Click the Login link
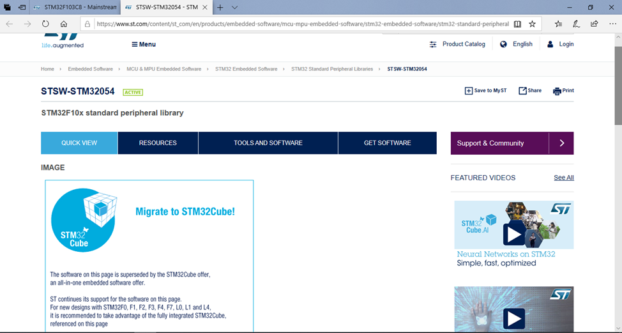622x333 pixels. (566, 44)
